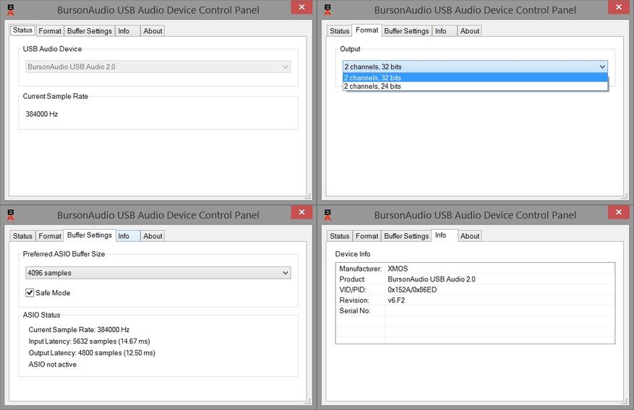Screen dimensions: 634x410
Task: Click the Burson logo icon in the Buffer Settings window title bar
Action: [11, 215]
